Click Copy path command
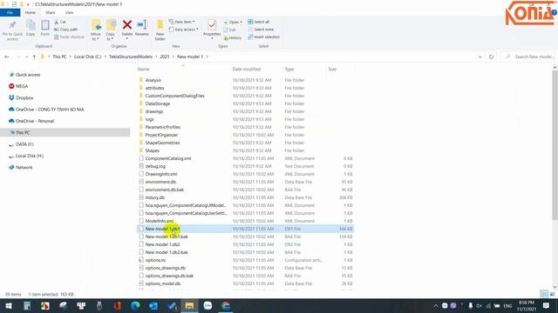 pyautogui.click(x=66, y=30)
